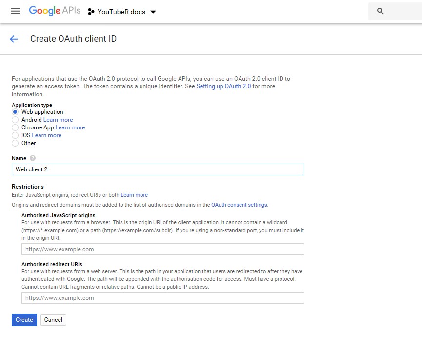Expand the YouTubeR docs project dropdown

(x=153, y=12)
